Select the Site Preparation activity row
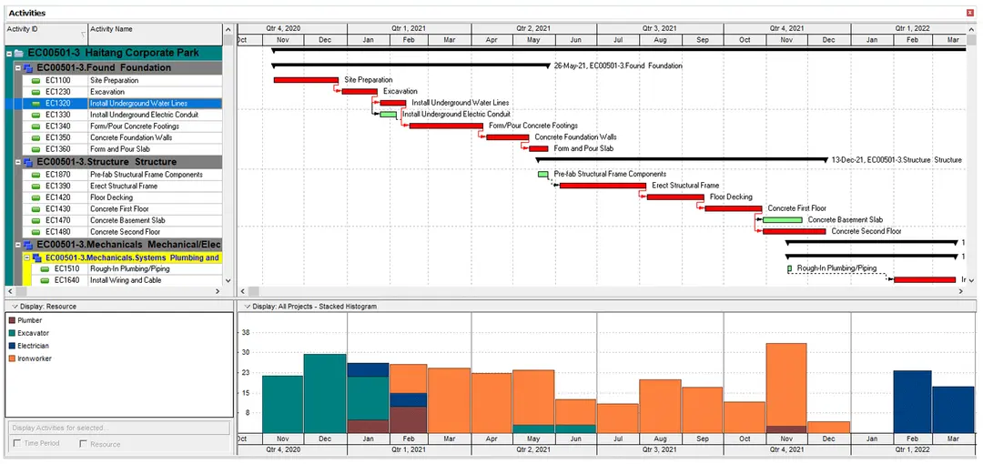 click(122, 81)
